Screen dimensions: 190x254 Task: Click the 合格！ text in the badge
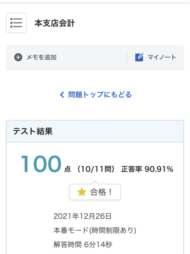click(x=101, y=192)
